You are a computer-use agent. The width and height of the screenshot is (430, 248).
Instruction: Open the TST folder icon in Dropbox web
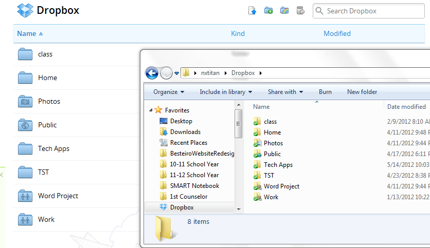25,172
